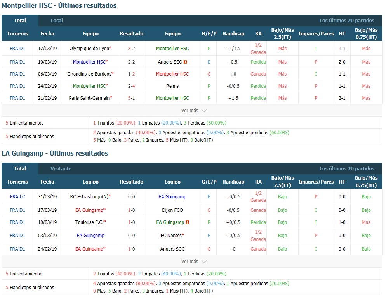Viewport: 386px width, 298px height.
Task: Click the red card icon beside EA Guingamp
Action: tap(187, 222)
